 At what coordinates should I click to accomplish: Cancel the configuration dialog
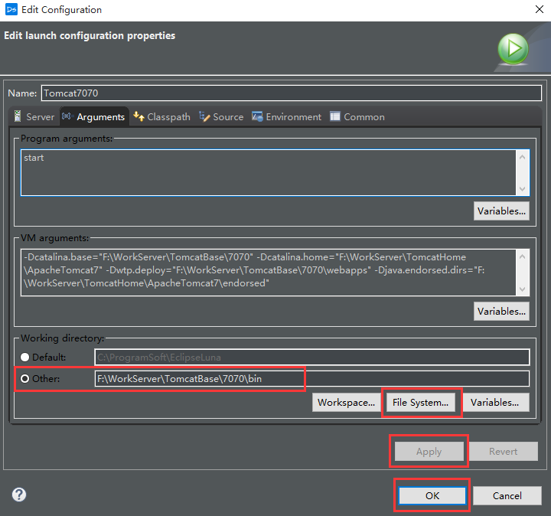pos(507,495)
